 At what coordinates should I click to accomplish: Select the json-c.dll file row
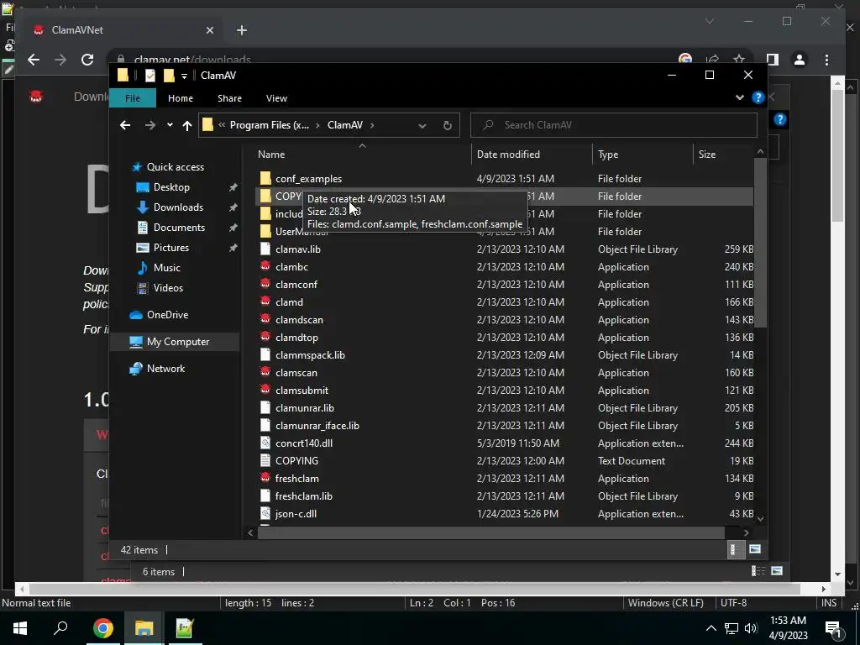click(505, 513)
